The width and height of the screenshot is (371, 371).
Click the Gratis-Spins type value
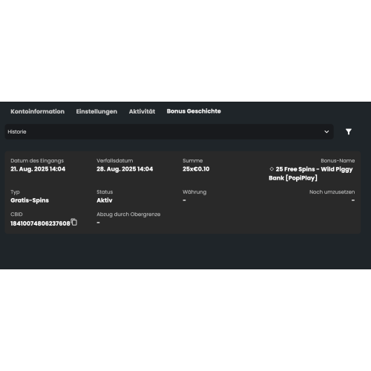pyautogui.click(x=30, y=200)
